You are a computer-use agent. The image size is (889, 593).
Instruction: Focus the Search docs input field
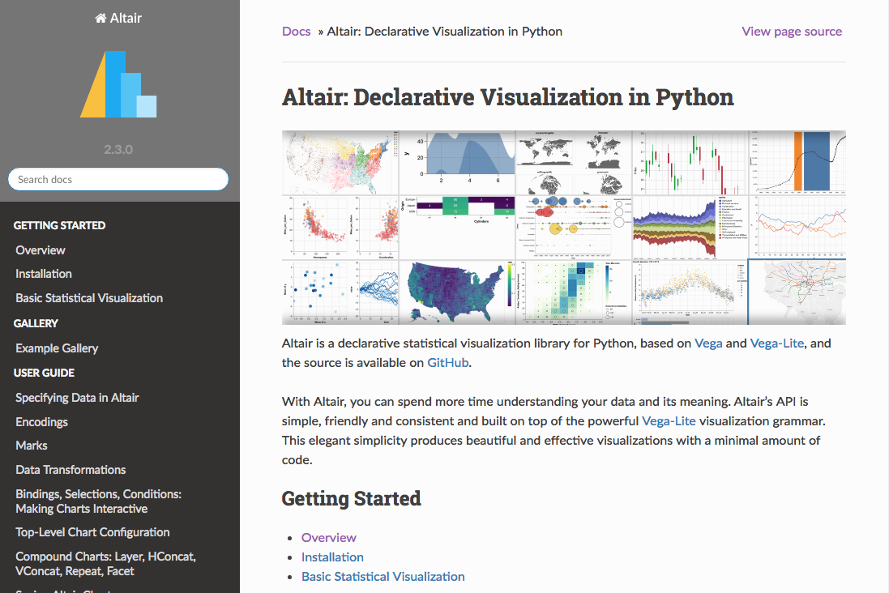point(118,179)
